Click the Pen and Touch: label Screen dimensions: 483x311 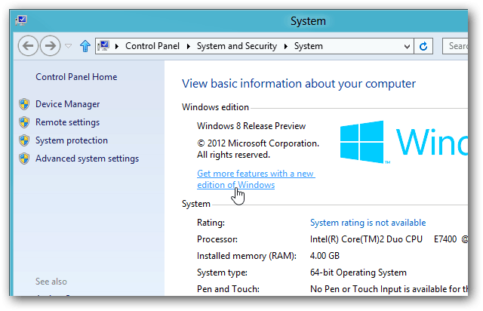point(228,289)
